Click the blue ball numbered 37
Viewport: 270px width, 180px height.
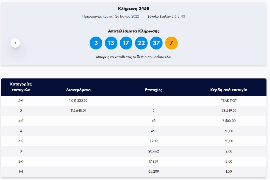[x=156, y=43]
